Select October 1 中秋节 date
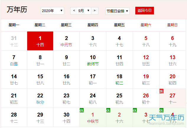187x128 pixels. (93, 118)
